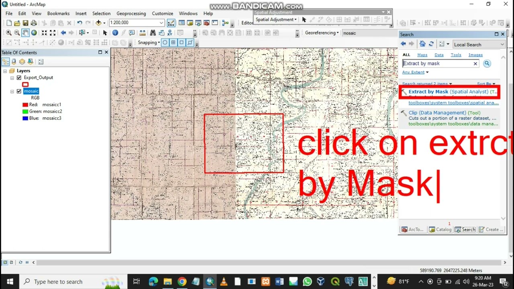Open the Spatial Adjustment dropdown menu

[x=276, y=20]
